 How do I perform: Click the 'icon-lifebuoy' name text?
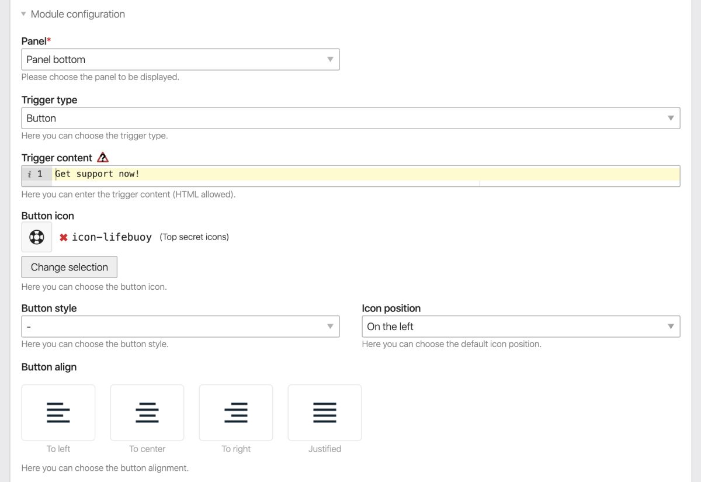(112, 237)
